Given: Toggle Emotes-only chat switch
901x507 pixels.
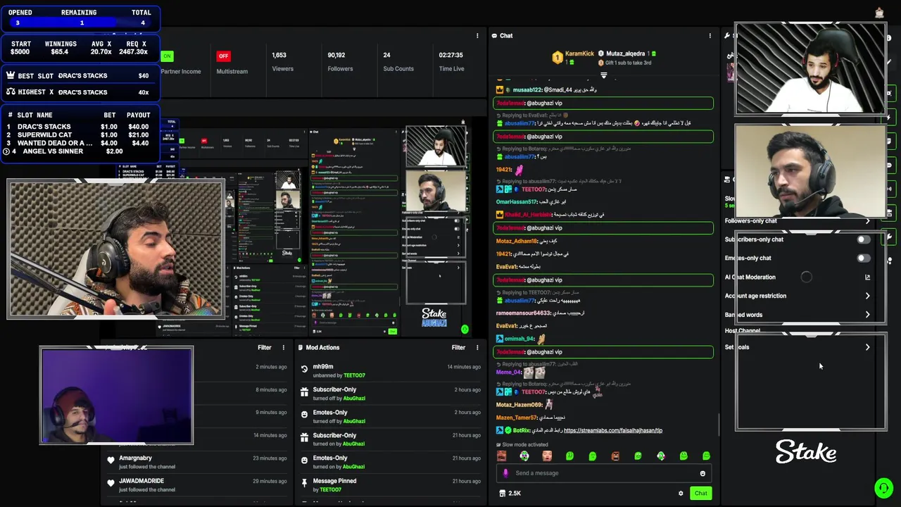Looking at the screenshot, I should click(x=864, y=258).
